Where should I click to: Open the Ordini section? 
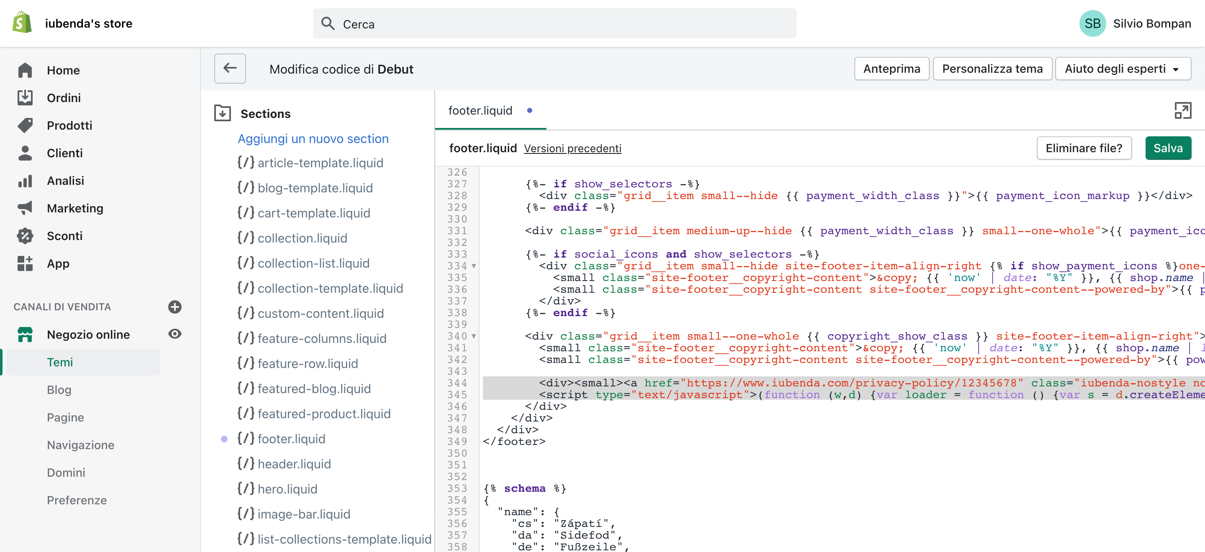(x=64, y=98)
